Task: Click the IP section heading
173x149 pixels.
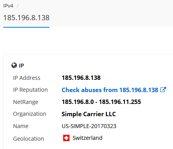Action: coord(21,66)
